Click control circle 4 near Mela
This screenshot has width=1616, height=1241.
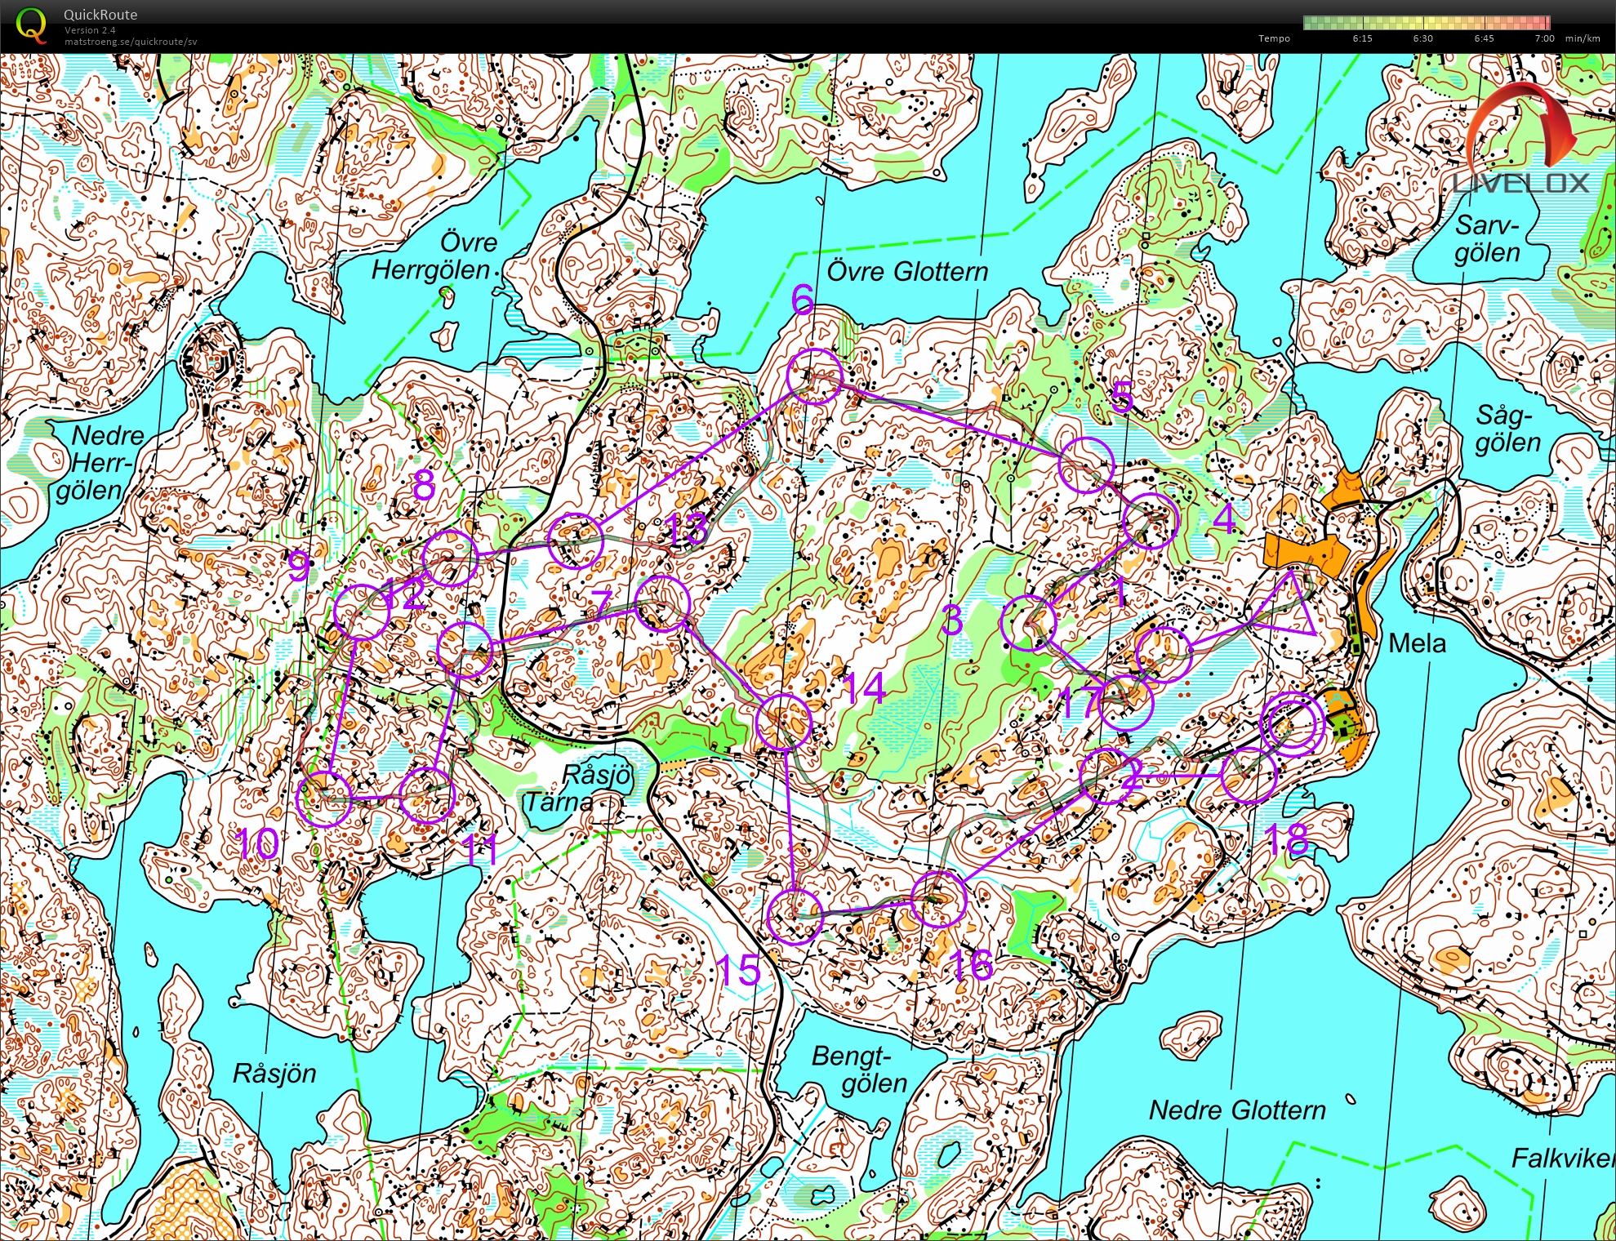coord(1151,521)
